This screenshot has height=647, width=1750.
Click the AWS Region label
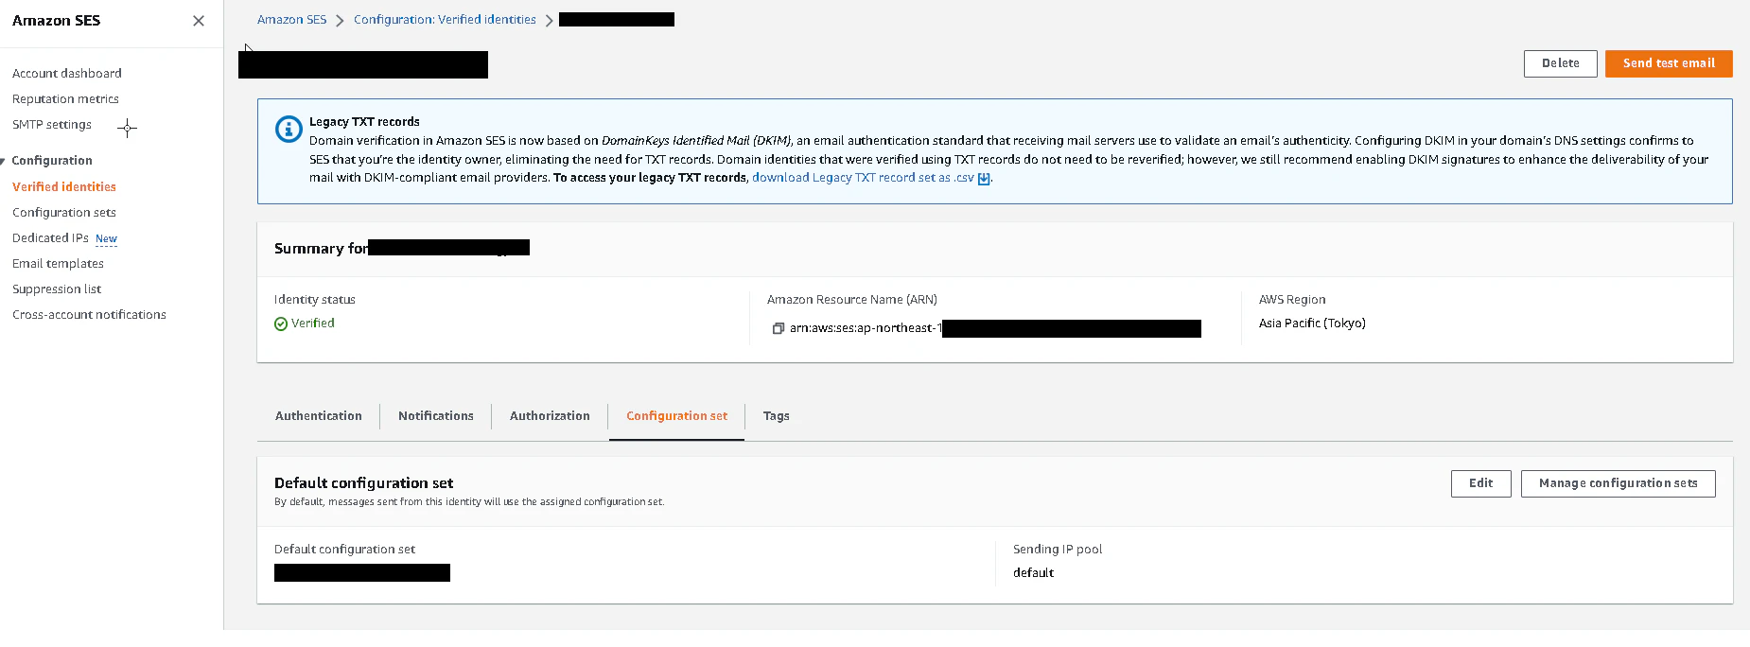(x=1292, y=300)
